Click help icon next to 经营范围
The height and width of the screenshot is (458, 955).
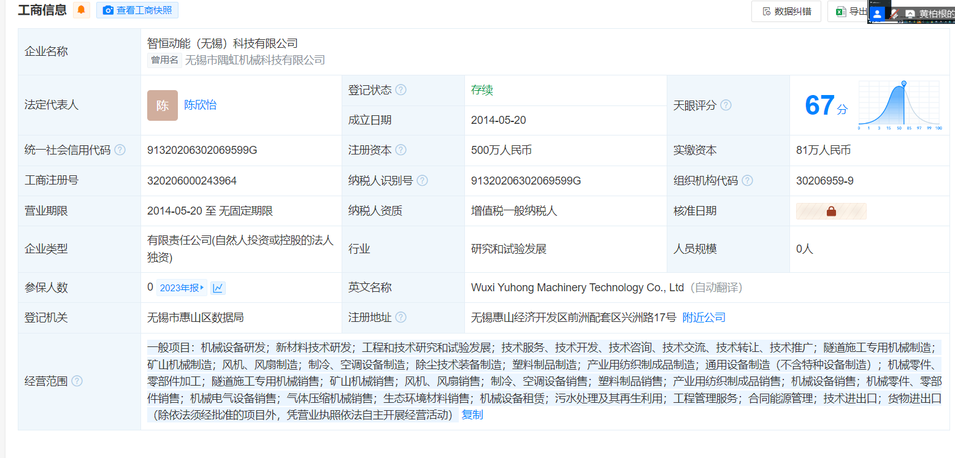[x=77, y=381]
